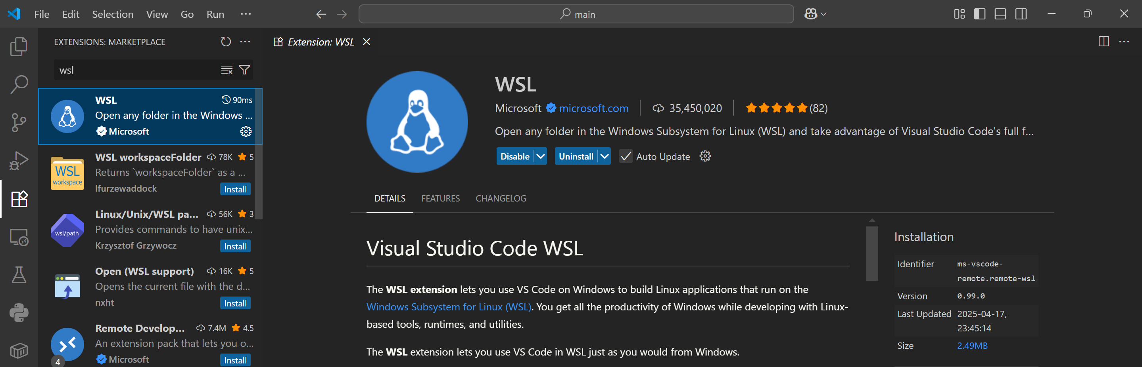
Task: Select the Python icon in the activity bar
Action: coord(19,312)
